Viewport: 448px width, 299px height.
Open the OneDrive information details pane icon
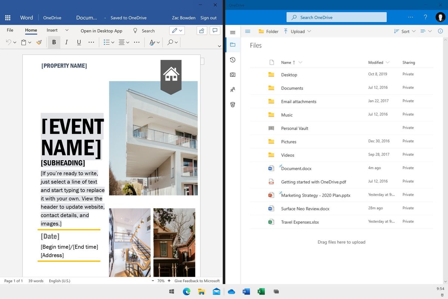(440, 31)
